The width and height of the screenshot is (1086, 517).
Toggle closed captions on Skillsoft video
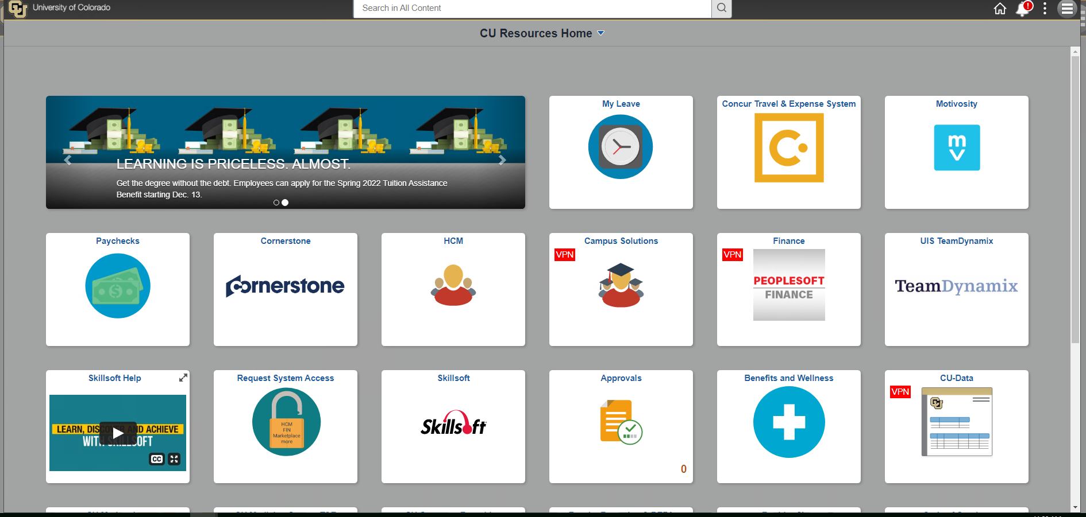[x=156, y=459]
